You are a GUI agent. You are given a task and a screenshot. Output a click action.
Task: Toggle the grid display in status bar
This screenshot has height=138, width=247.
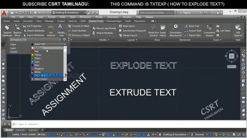tap(49, 135)
